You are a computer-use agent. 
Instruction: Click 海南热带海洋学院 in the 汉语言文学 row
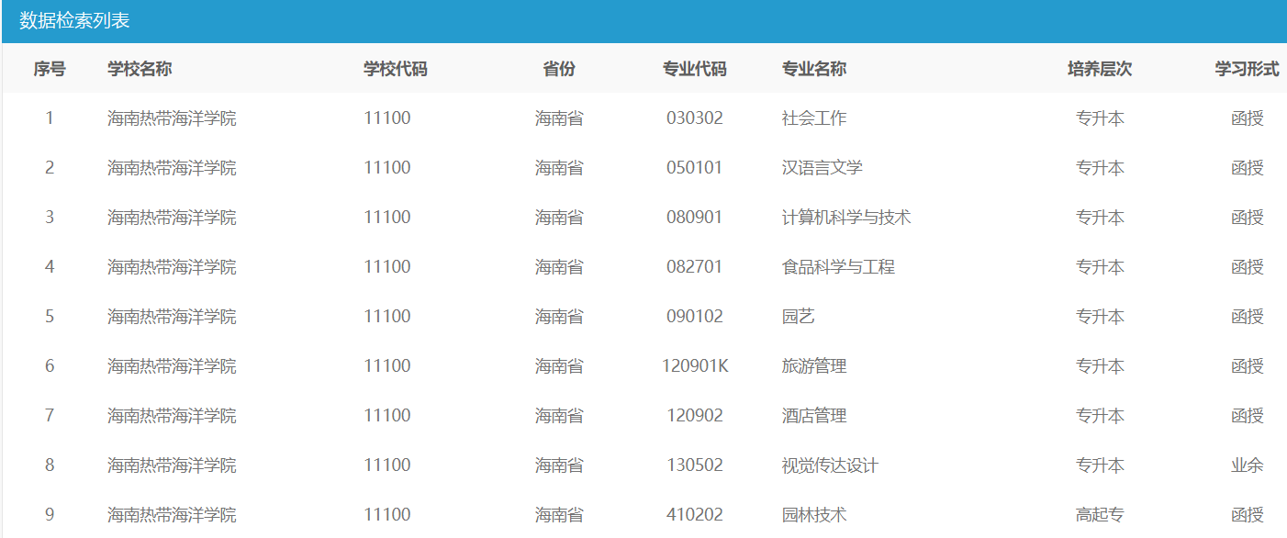[x=172, y=168]
